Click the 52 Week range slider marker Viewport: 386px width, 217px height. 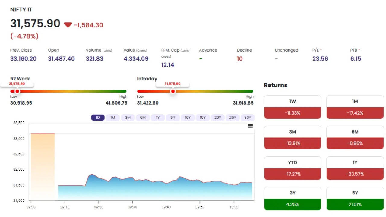pyautogui.click(x=17, y=91)
